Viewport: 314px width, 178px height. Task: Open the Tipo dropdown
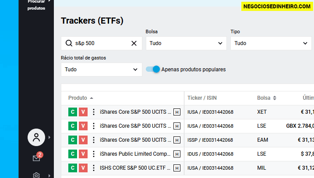click(271, 43)
